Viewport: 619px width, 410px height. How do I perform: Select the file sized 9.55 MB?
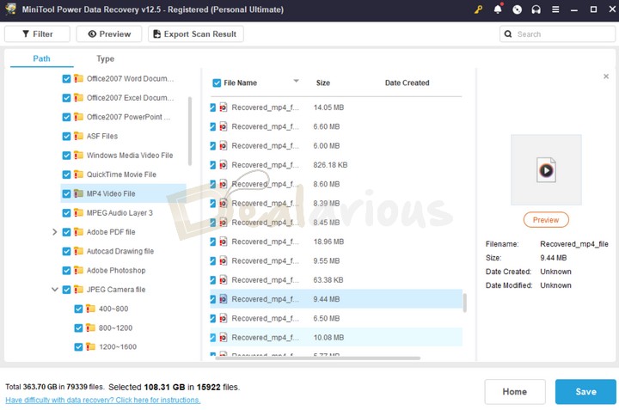pos(336,260)
